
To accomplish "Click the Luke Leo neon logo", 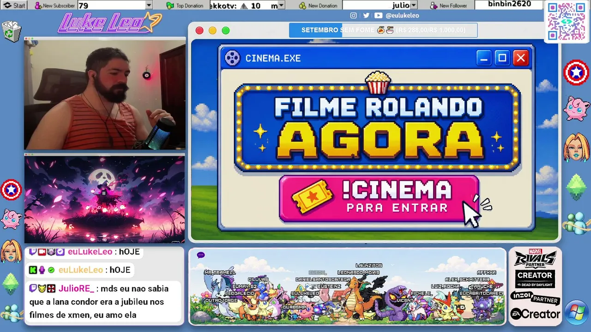I will click(110, 23).
